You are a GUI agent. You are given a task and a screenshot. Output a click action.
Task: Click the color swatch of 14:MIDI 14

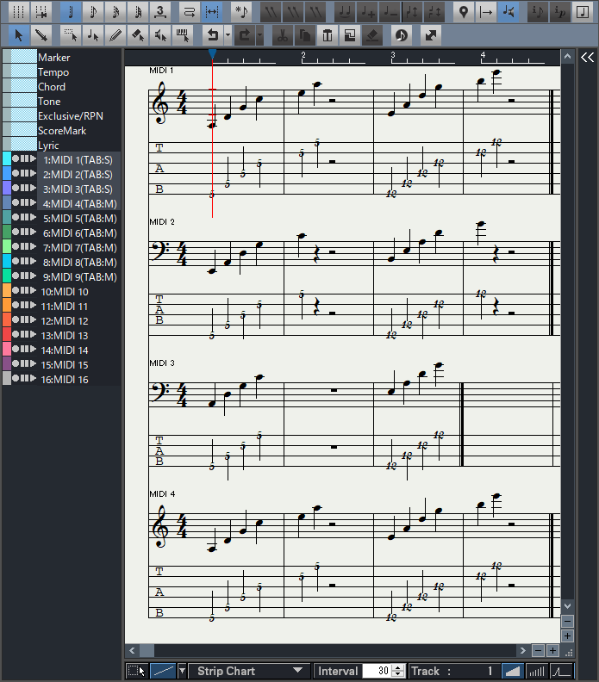[6, 350]
